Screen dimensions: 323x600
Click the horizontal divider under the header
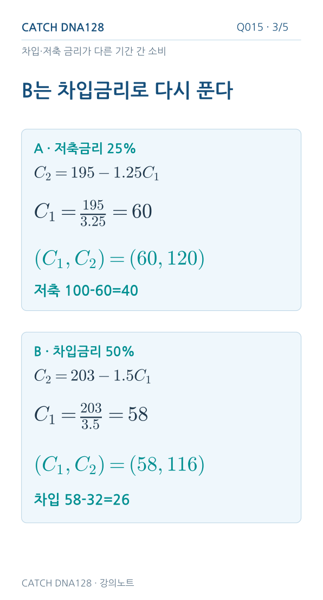coord(161,40)
